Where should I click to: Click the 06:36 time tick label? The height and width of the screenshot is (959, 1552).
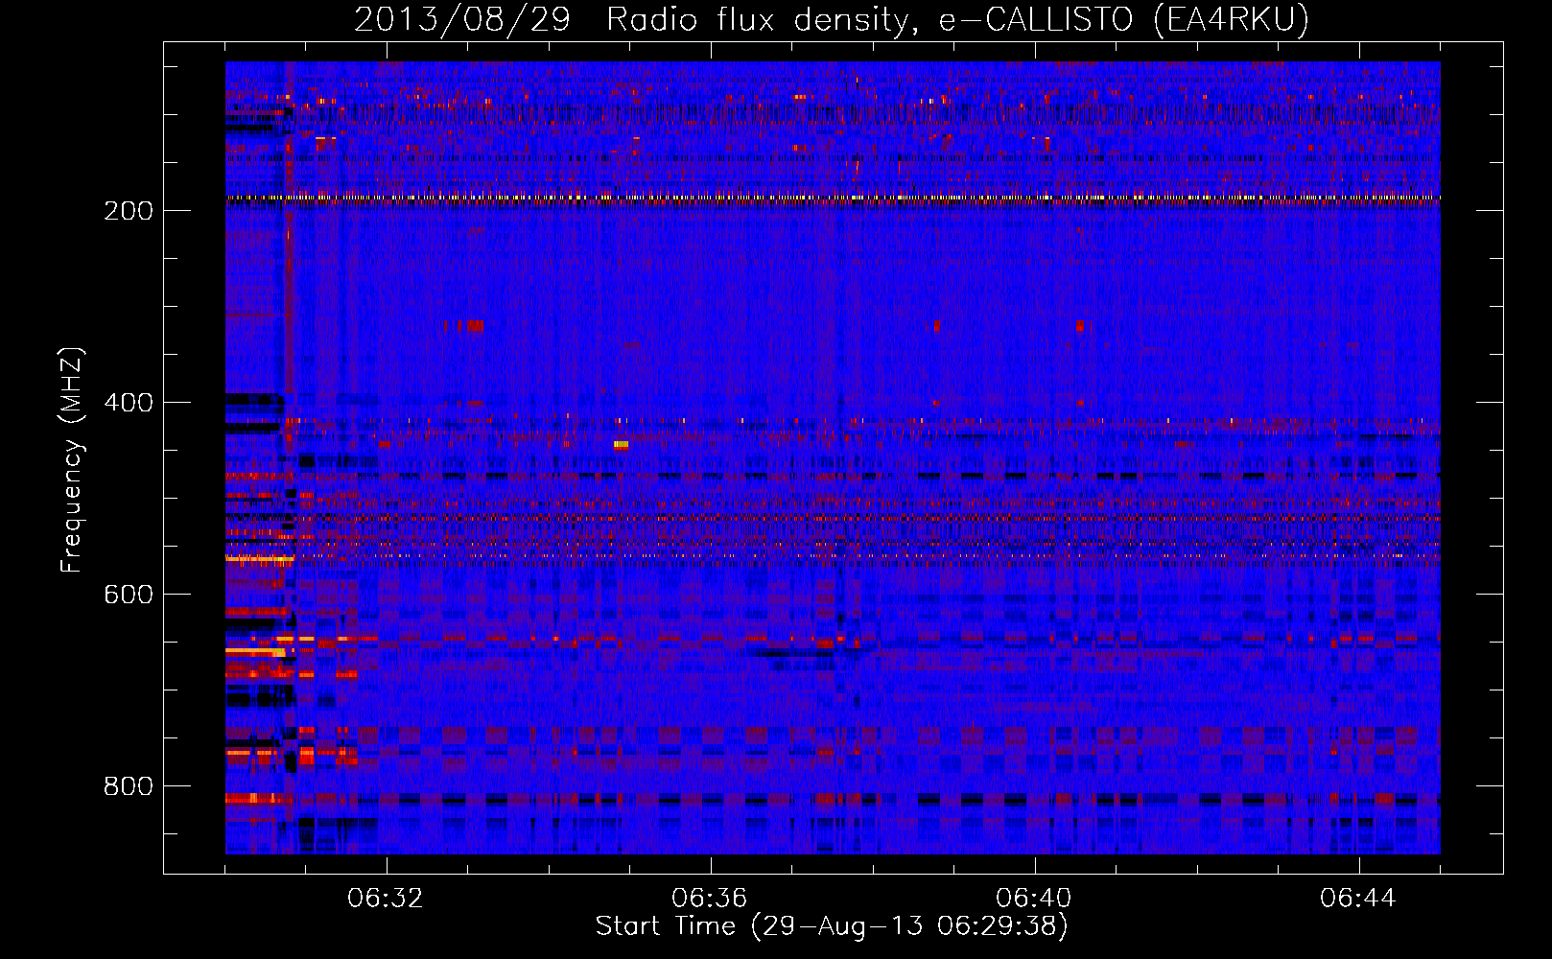(x=710, y=899)
